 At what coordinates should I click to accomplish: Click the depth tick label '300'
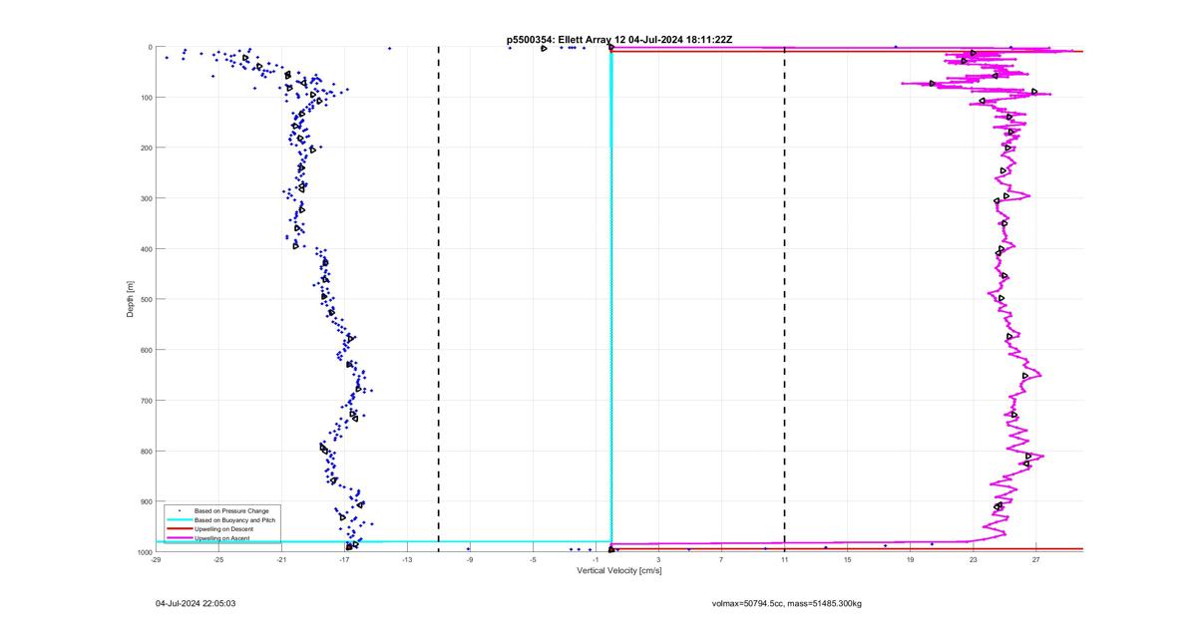click(146, 198)
